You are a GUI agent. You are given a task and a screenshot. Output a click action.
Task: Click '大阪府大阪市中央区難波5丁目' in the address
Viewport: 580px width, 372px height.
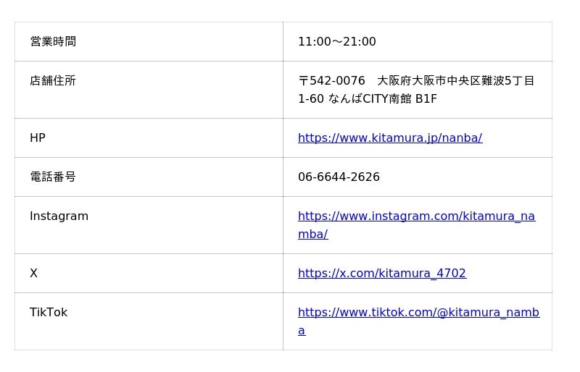(x=456, y=80)
